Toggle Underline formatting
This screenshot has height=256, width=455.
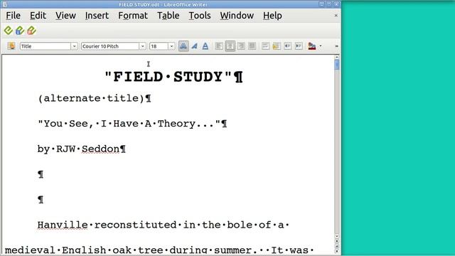pyautogui.click(x=205, y=46)
